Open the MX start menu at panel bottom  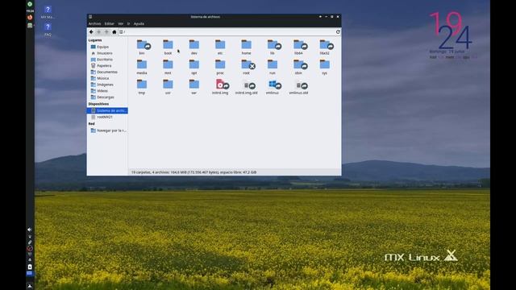(x=30, y=286)
